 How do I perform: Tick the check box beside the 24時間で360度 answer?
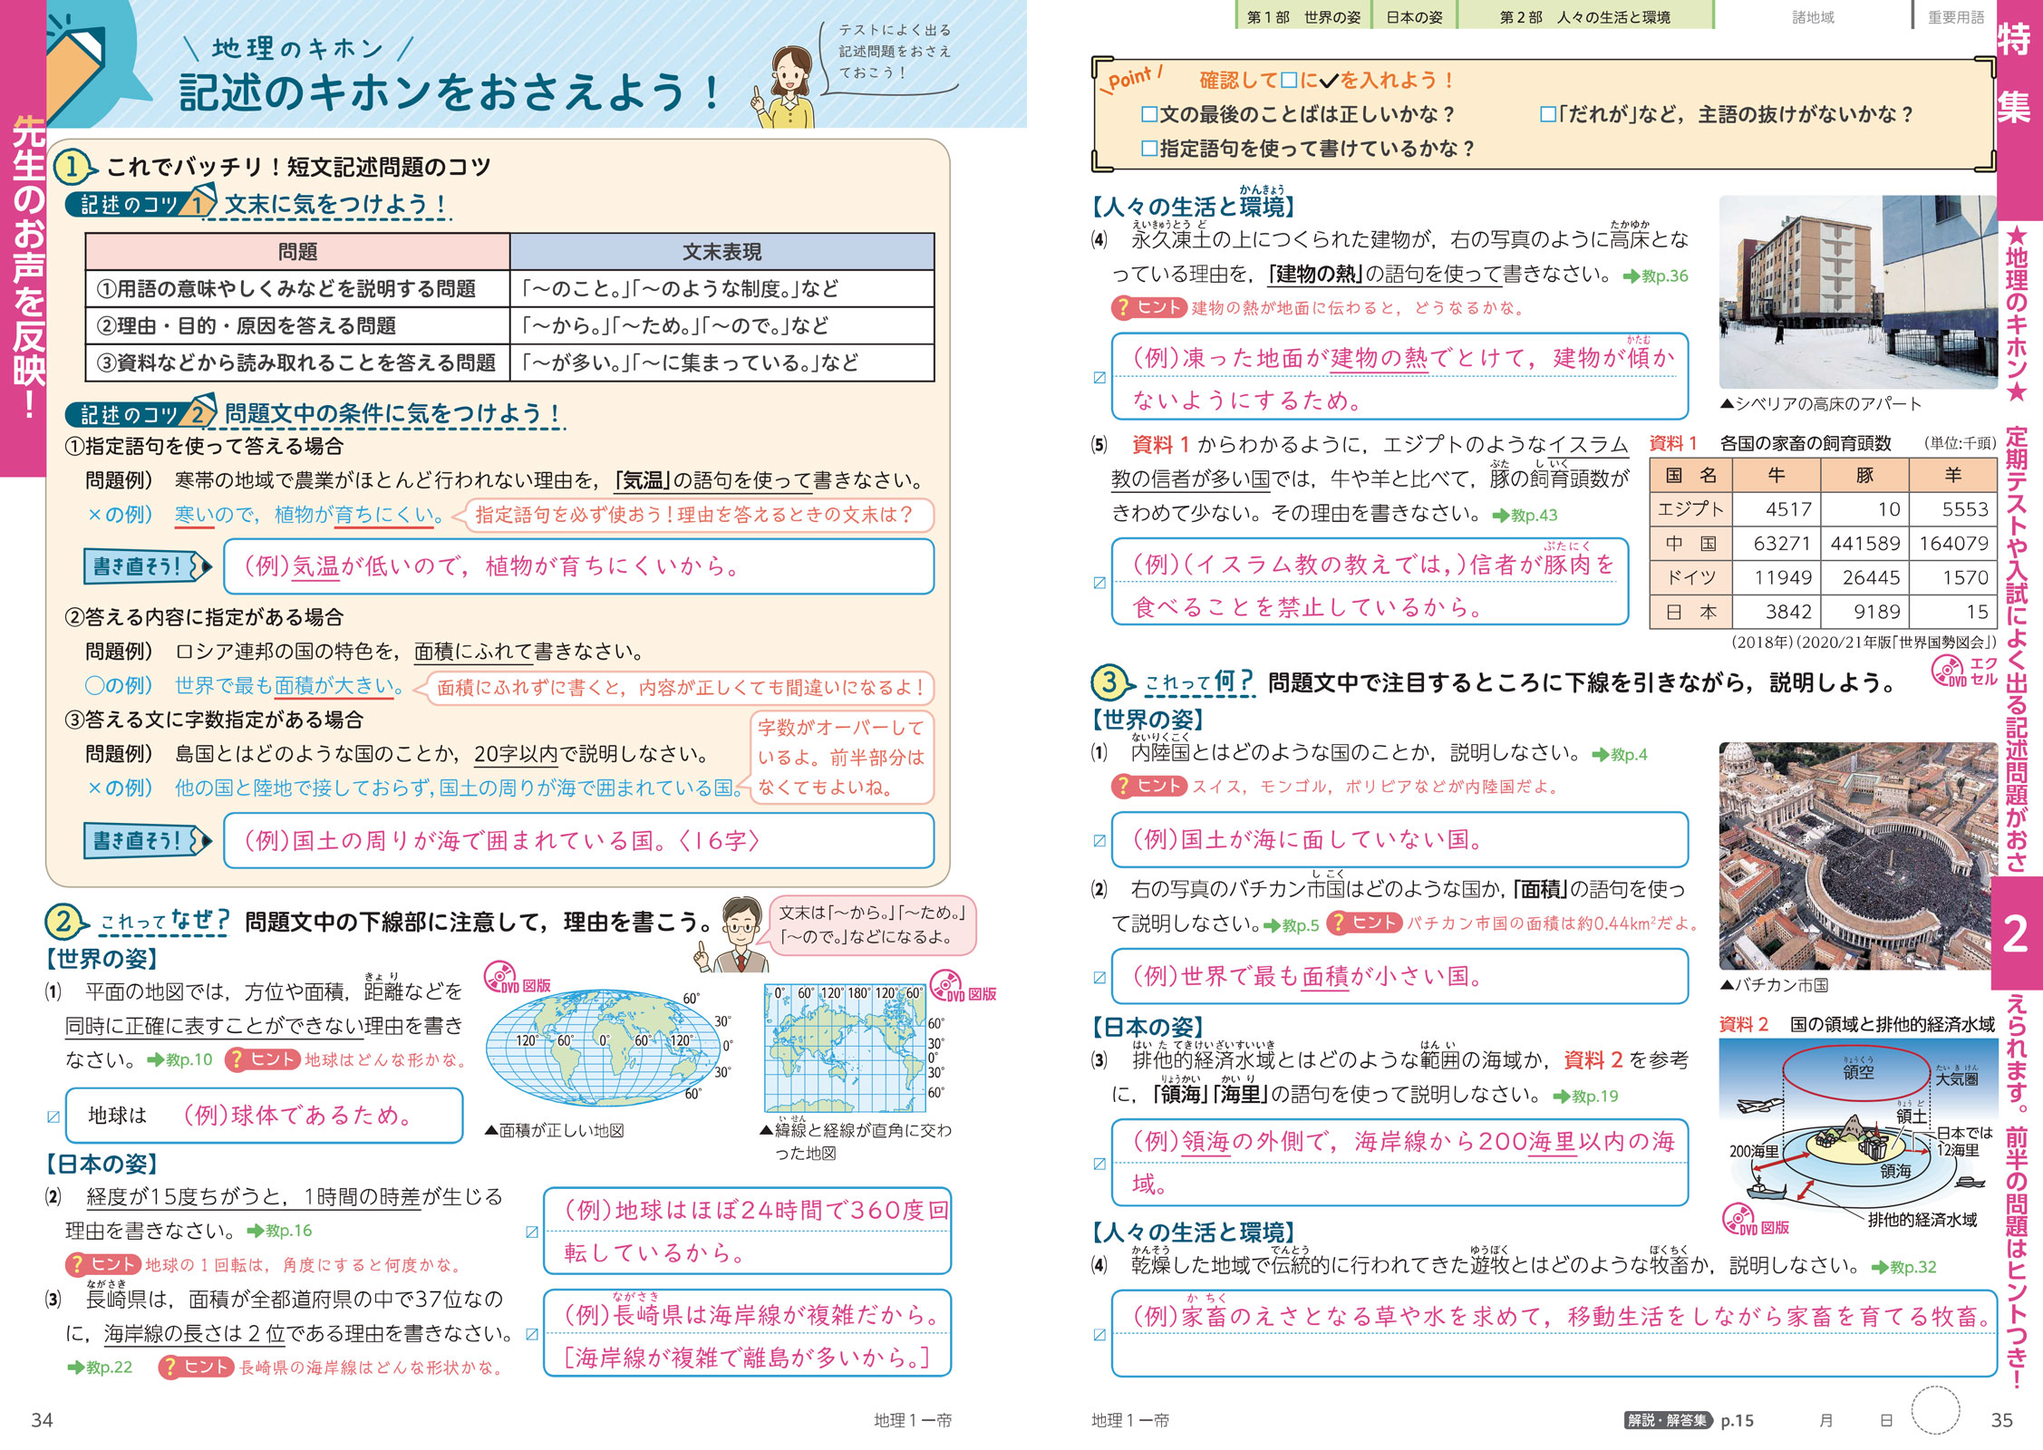point(532,1232)
